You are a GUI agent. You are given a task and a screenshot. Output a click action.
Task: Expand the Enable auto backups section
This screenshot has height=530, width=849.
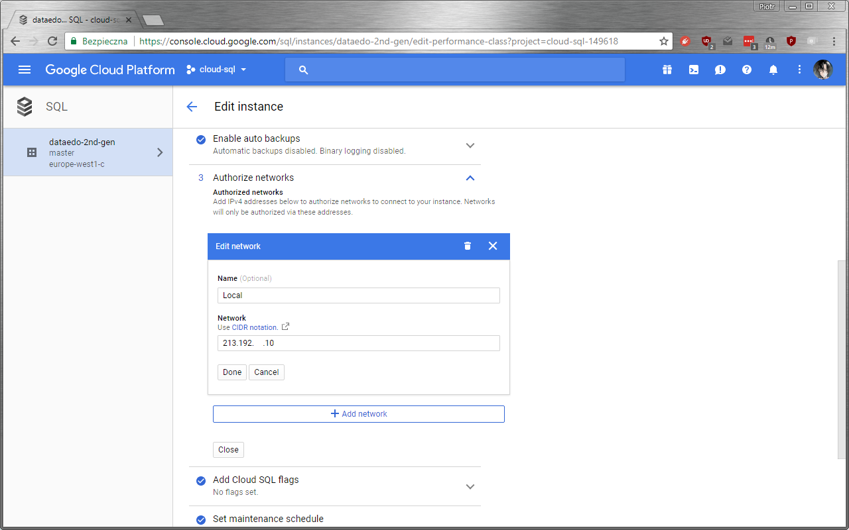coord(470,145)
